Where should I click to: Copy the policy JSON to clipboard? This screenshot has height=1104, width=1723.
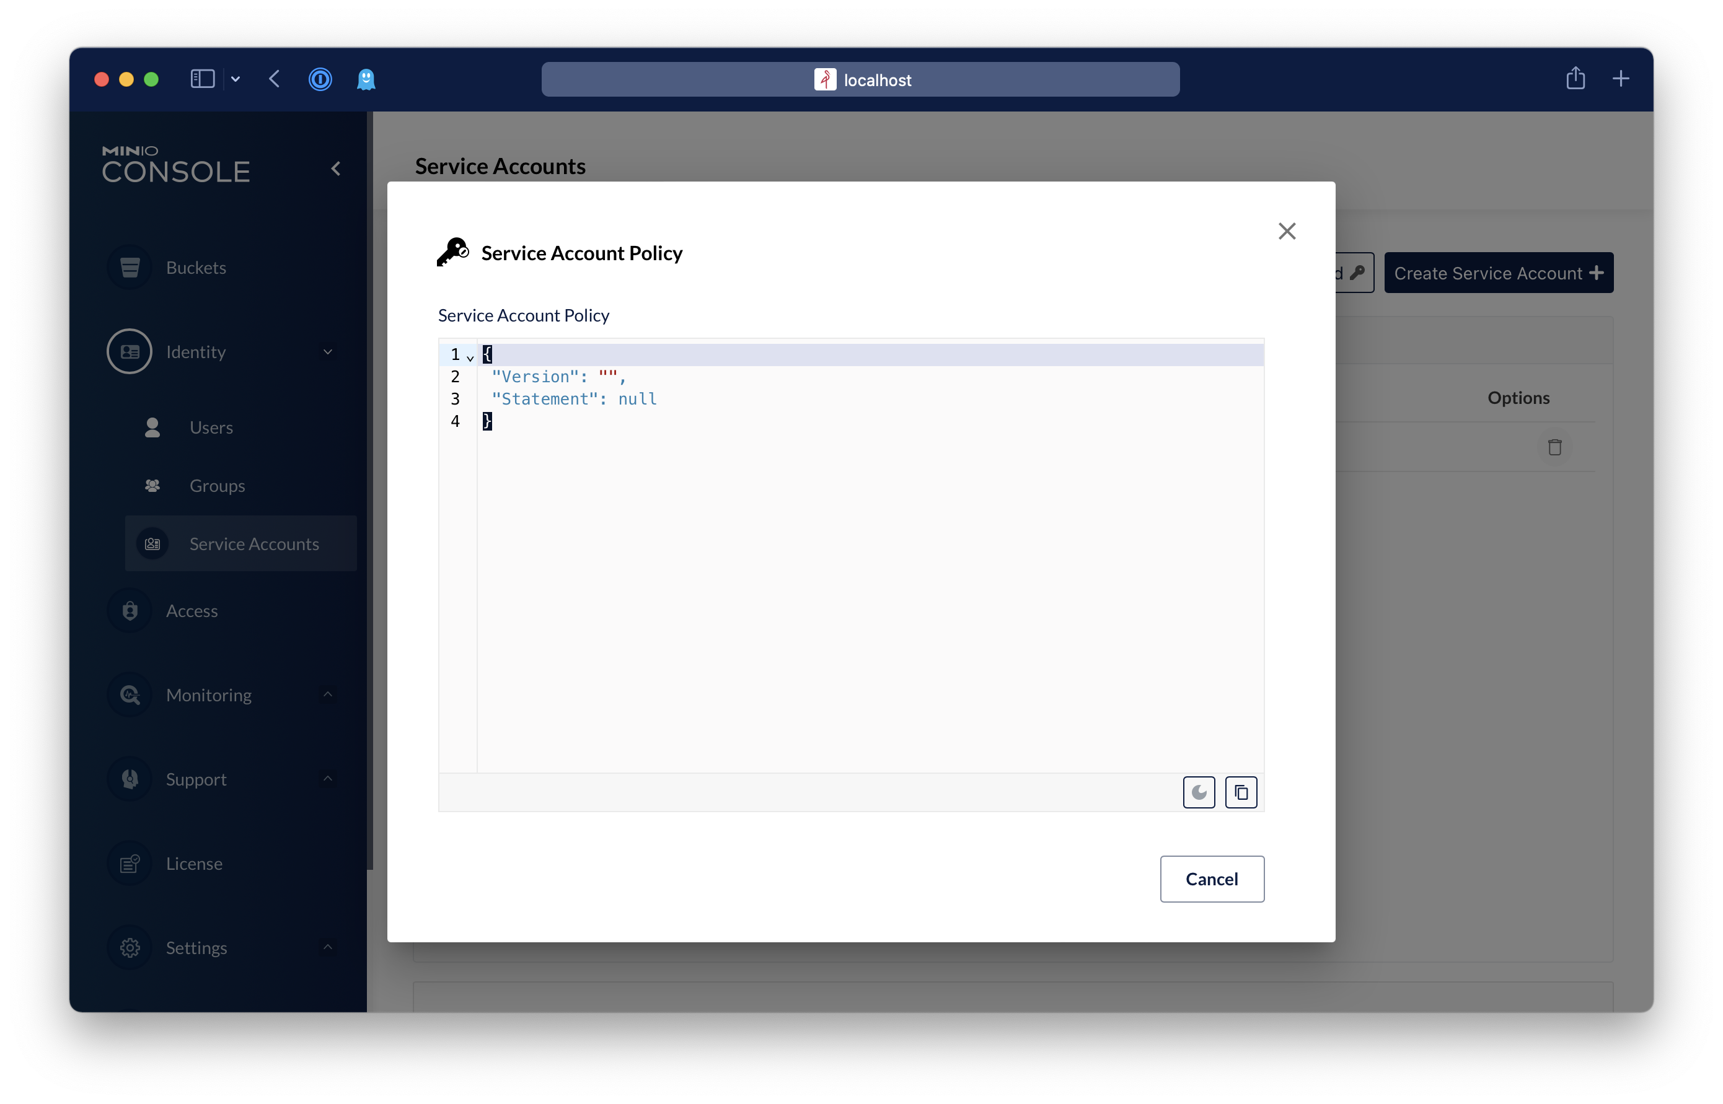point(1240,792)
